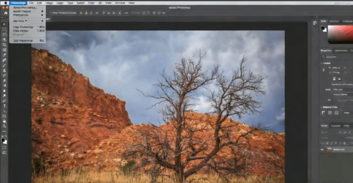Viewport: 353px width, 183px height.
Task: Select the History Brush tool
Action: pos(4,76)
